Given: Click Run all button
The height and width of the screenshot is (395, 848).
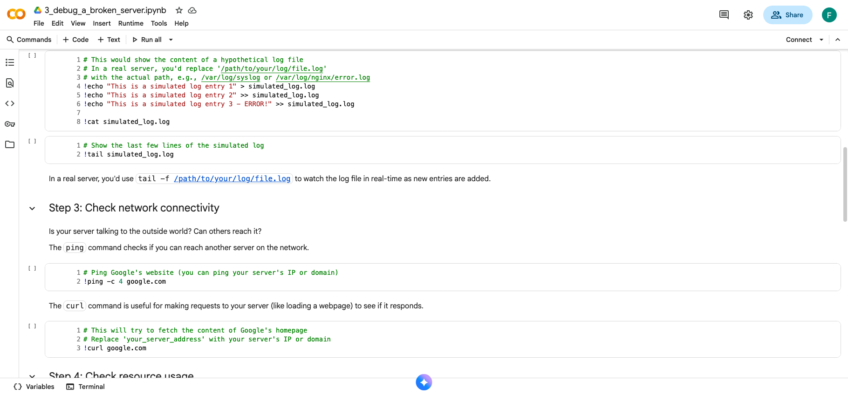Looking at the screenshot, I should (147, 40).
